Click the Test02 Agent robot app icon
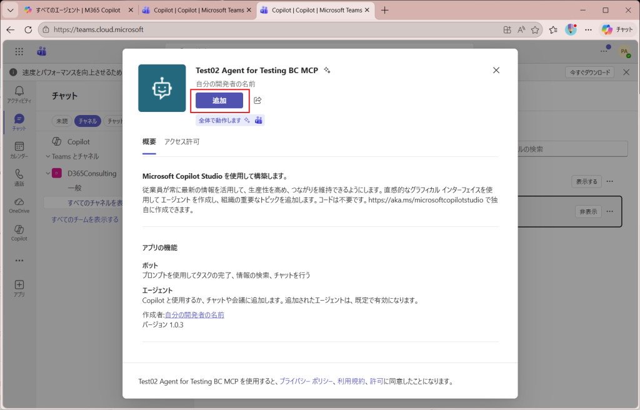Viewport: 640px width, 410px height. tap(162, 88)
